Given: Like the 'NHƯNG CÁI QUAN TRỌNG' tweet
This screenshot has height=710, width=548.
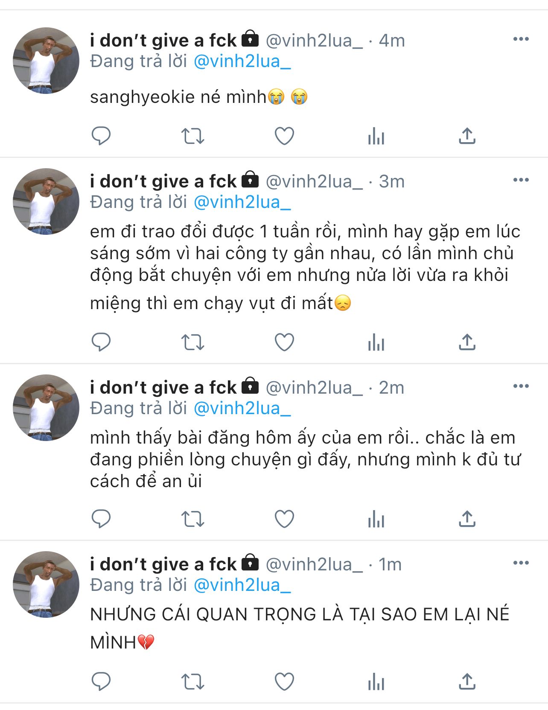Looking at the screenshot, I should (x=284, y=681).
